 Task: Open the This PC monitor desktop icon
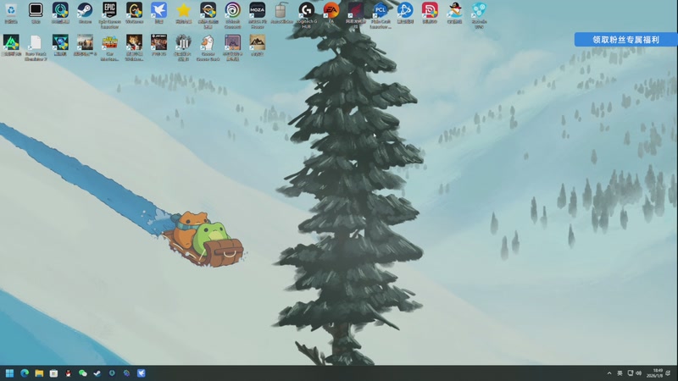[x=36, y=13]
